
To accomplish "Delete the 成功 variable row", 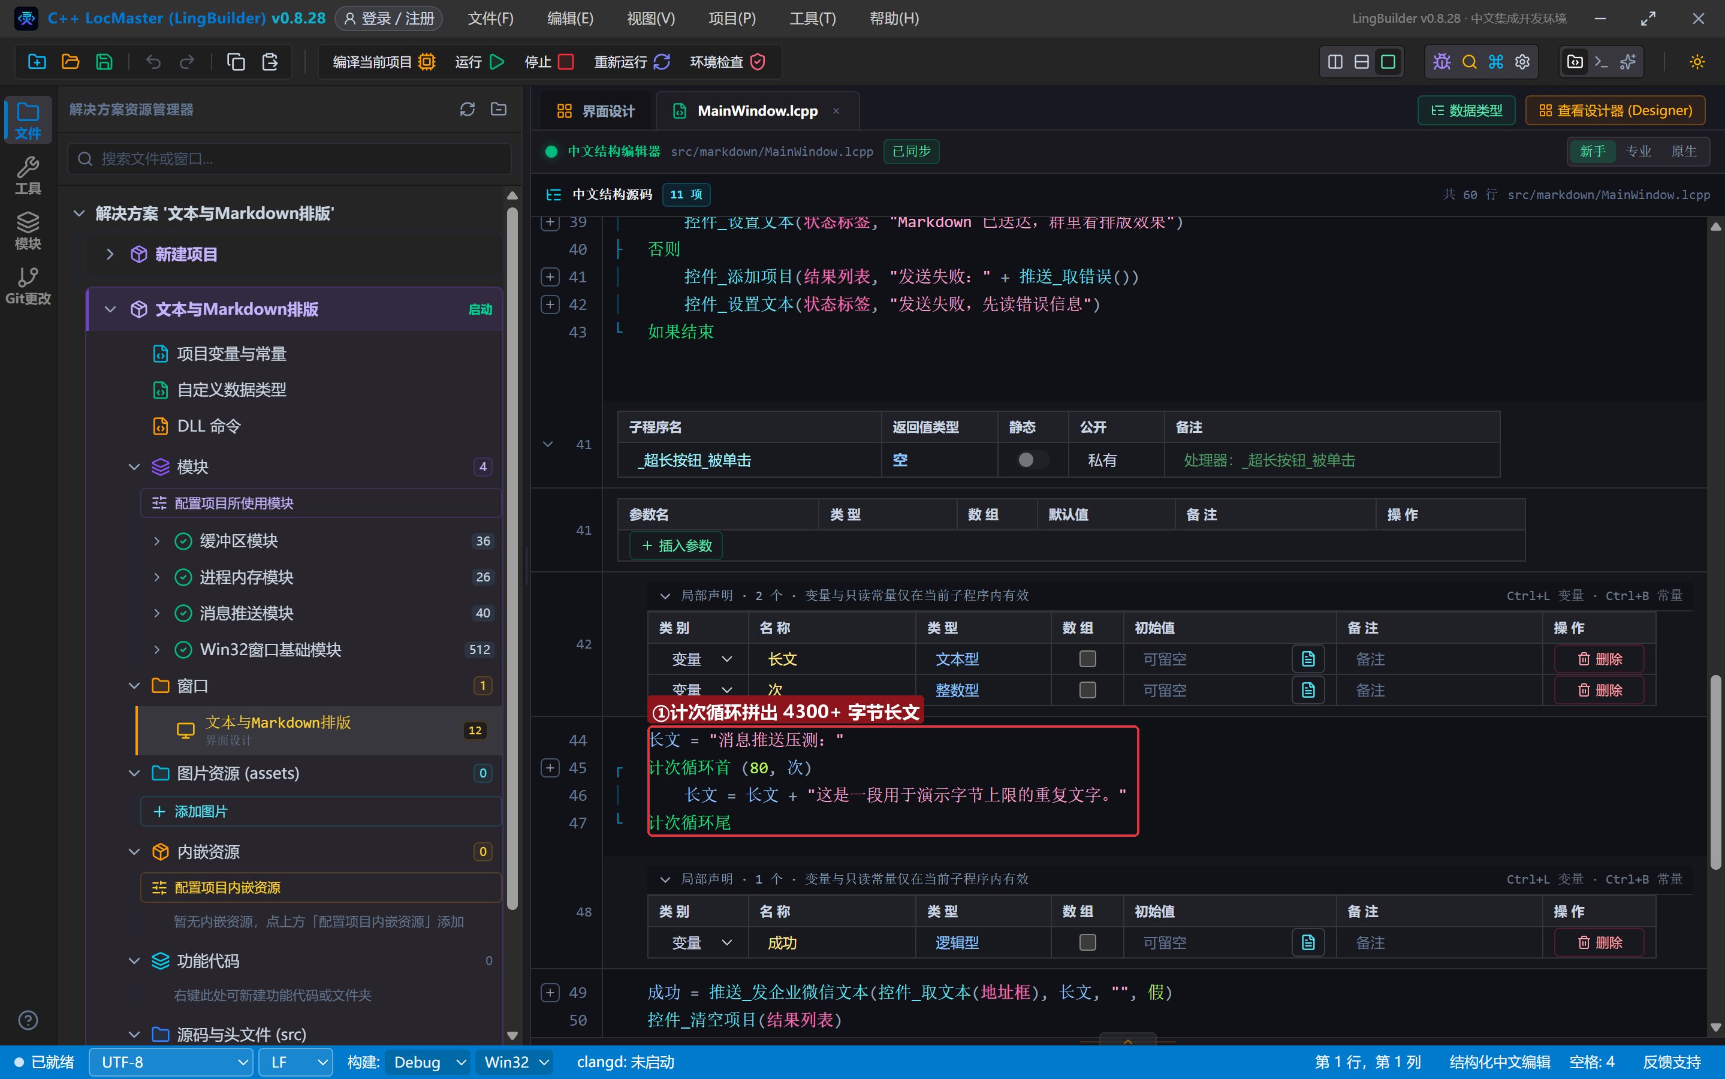I will tap(1600, 942).
